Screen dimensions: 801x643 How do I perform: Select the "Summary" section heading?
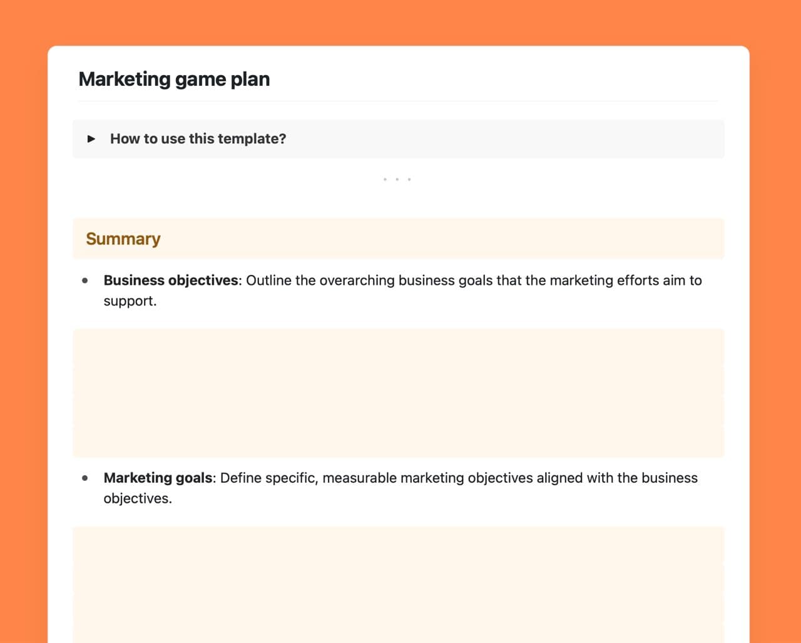(123, 239)
